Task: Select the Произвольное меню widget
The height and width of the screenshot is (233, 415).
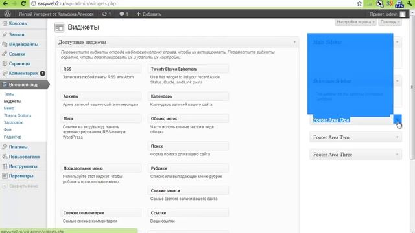Action: (x=101, y=168)
